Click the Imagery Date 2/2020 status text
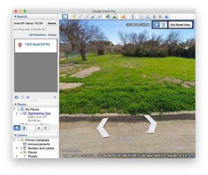The height and width of the screenshot is (175, 208). [78, 156]
